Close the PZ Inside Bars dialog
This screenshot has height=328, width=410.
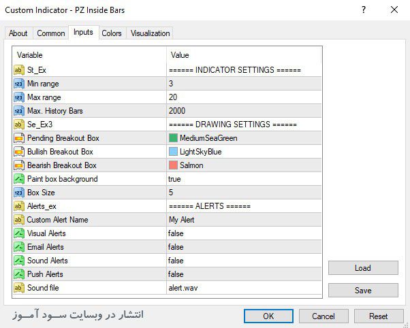(x=394, y=10)
